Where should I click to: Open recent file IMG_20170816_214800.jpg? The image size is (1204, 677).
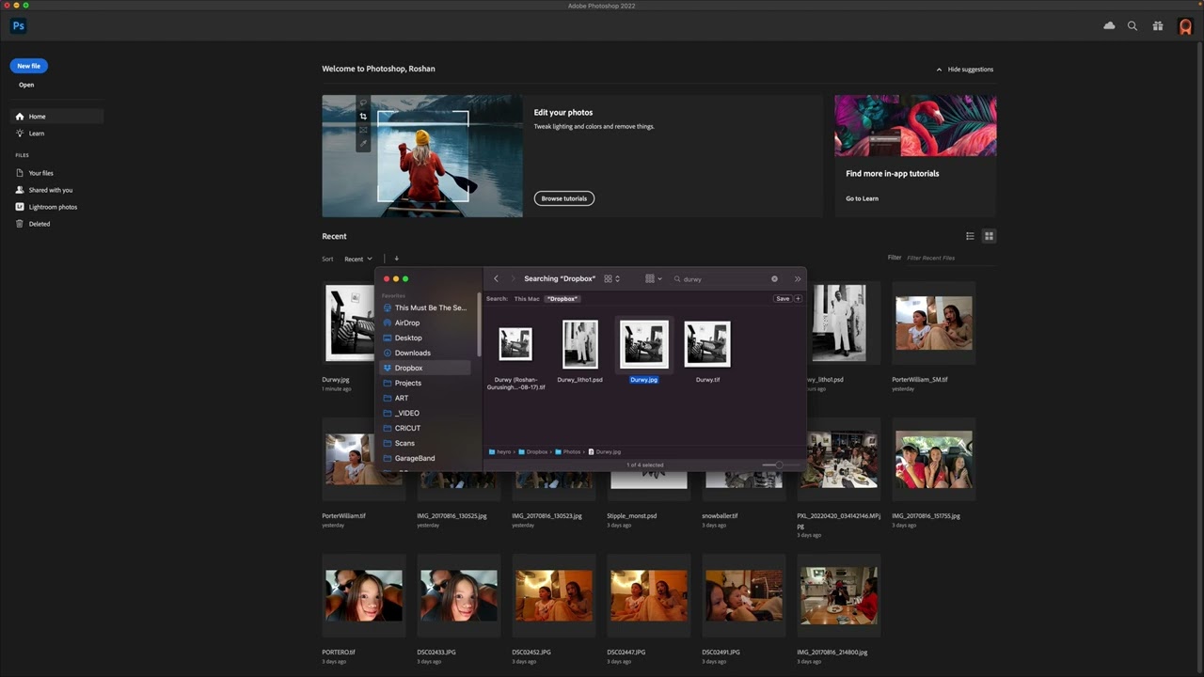pyautogui.click(x=839, y=595)
